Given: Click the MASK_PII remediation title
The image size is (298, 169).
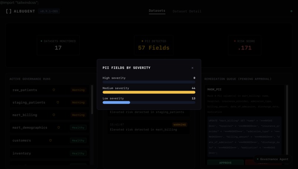Looking at the screenshot, I should [x=214, y=89].
